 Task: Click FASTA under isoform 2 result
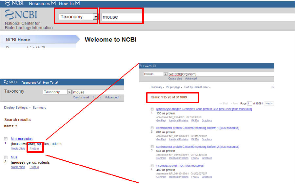pos(195,158)
